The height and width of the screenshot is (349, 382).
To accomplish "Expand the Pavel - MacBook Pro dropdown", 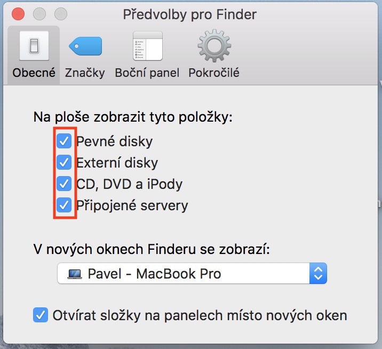I will (191, 274).
